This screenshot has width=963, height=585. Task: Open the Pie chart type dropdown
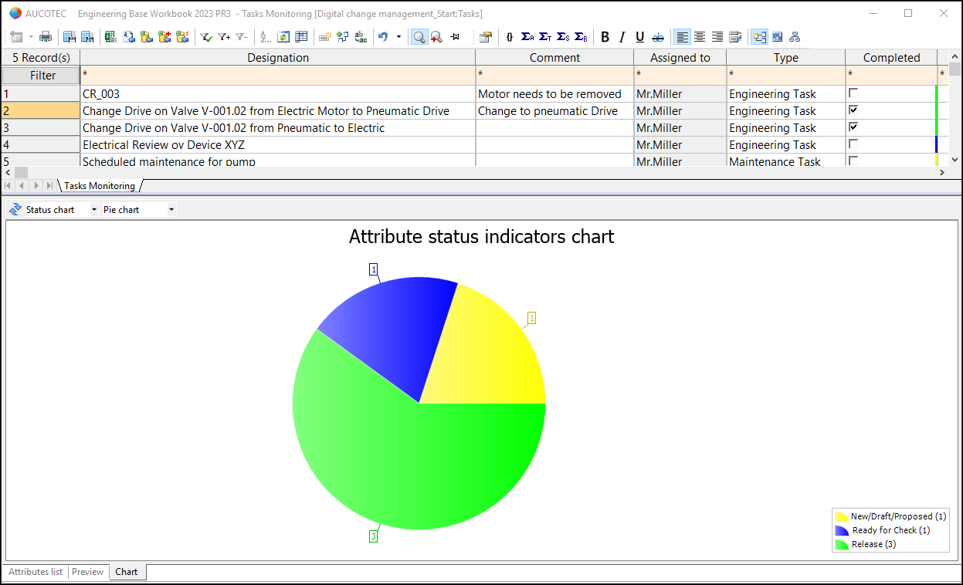[171, 209]
